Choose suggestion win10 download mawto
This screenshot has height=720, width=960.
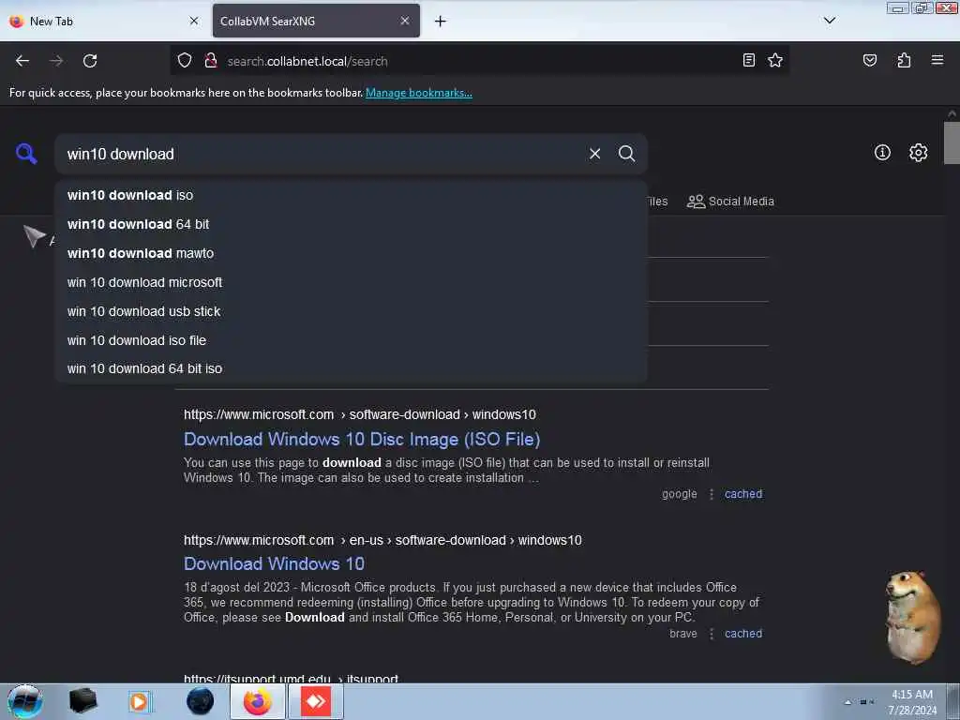click(x=351, y=253)
